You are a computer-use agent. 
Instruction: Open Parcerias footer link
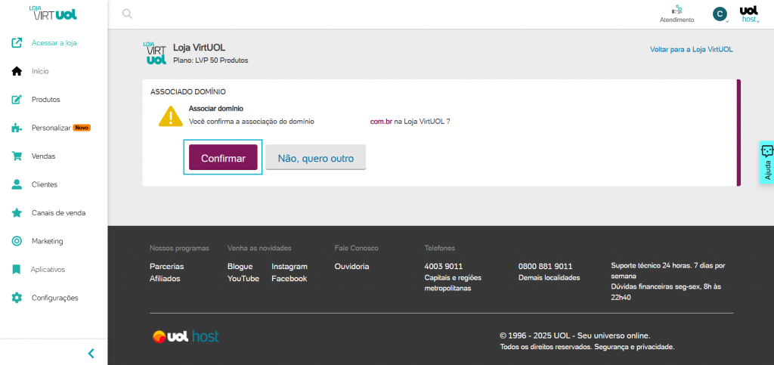pos(167,266)
